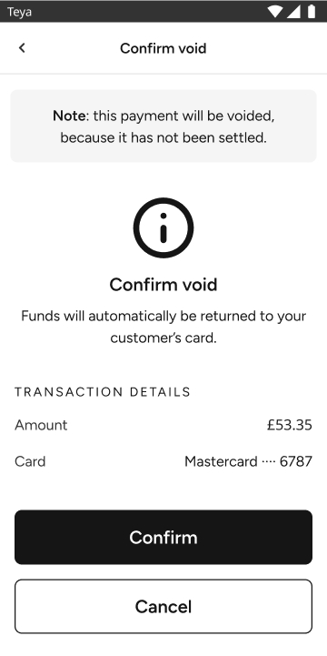The image size is (327, 656).
Task: Click the bold Note word in banner
Action: (x=70, y=116)
